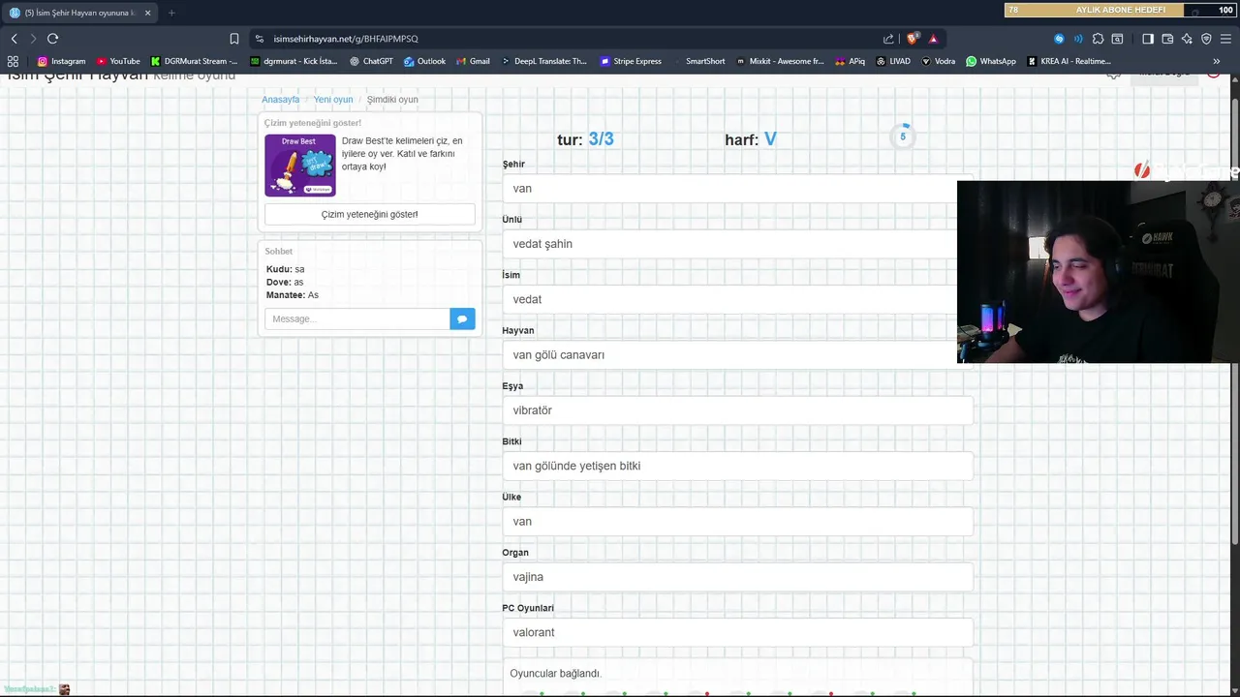Open the WhatsApp bookmark
1240x697 pixels.
991,61
